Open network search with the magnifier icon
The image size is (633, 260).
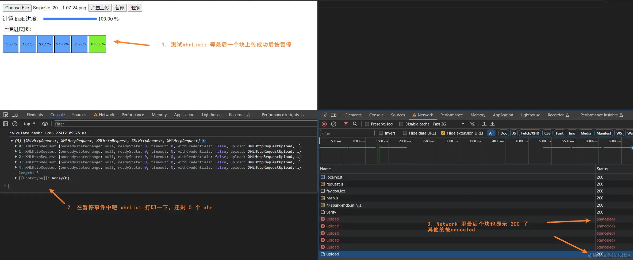pos(355,124)
